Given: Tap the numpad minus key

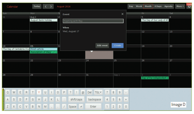Looking at the screenshot, I should pos(126,92).
